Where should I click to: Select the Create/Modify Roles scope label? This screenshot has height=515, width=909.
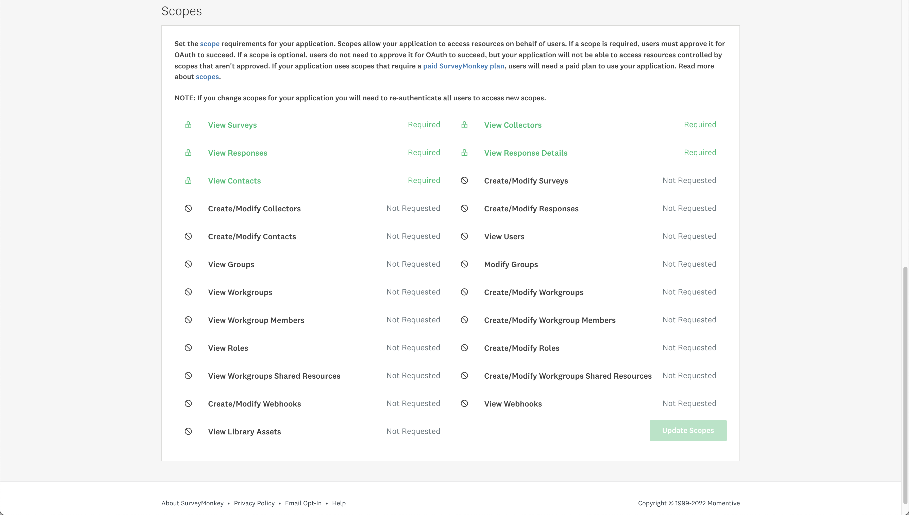click(x=521, y=348)
